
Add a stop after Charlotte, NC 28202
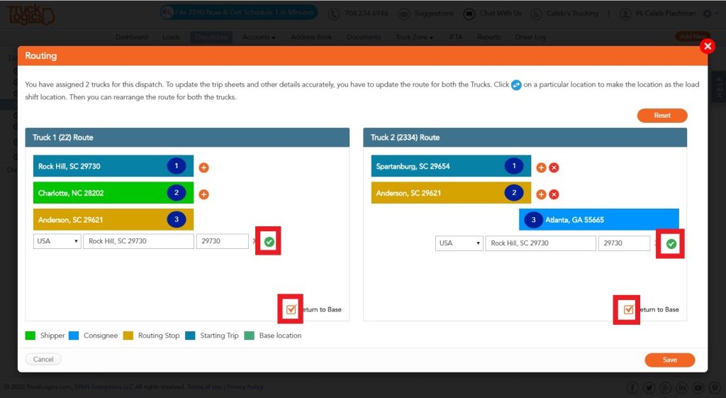(203, 194)
